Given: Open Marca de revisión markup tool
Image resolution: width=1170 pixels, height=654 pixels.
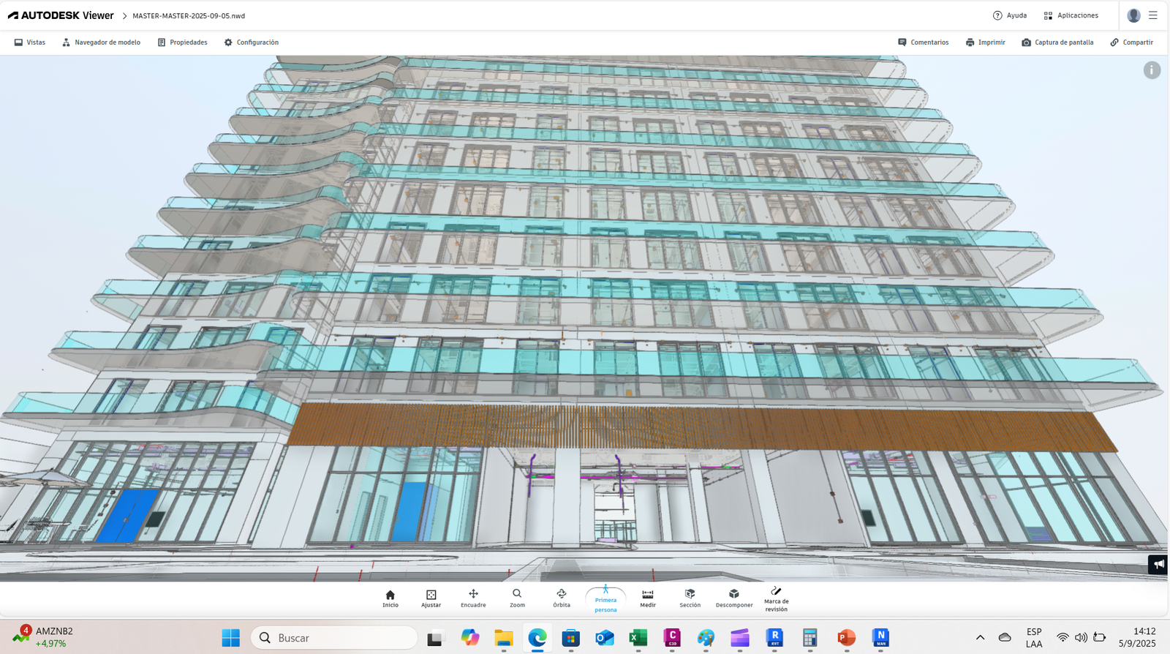Looking at the screenshot, I should pyautogui.click(x=777, y=599).
